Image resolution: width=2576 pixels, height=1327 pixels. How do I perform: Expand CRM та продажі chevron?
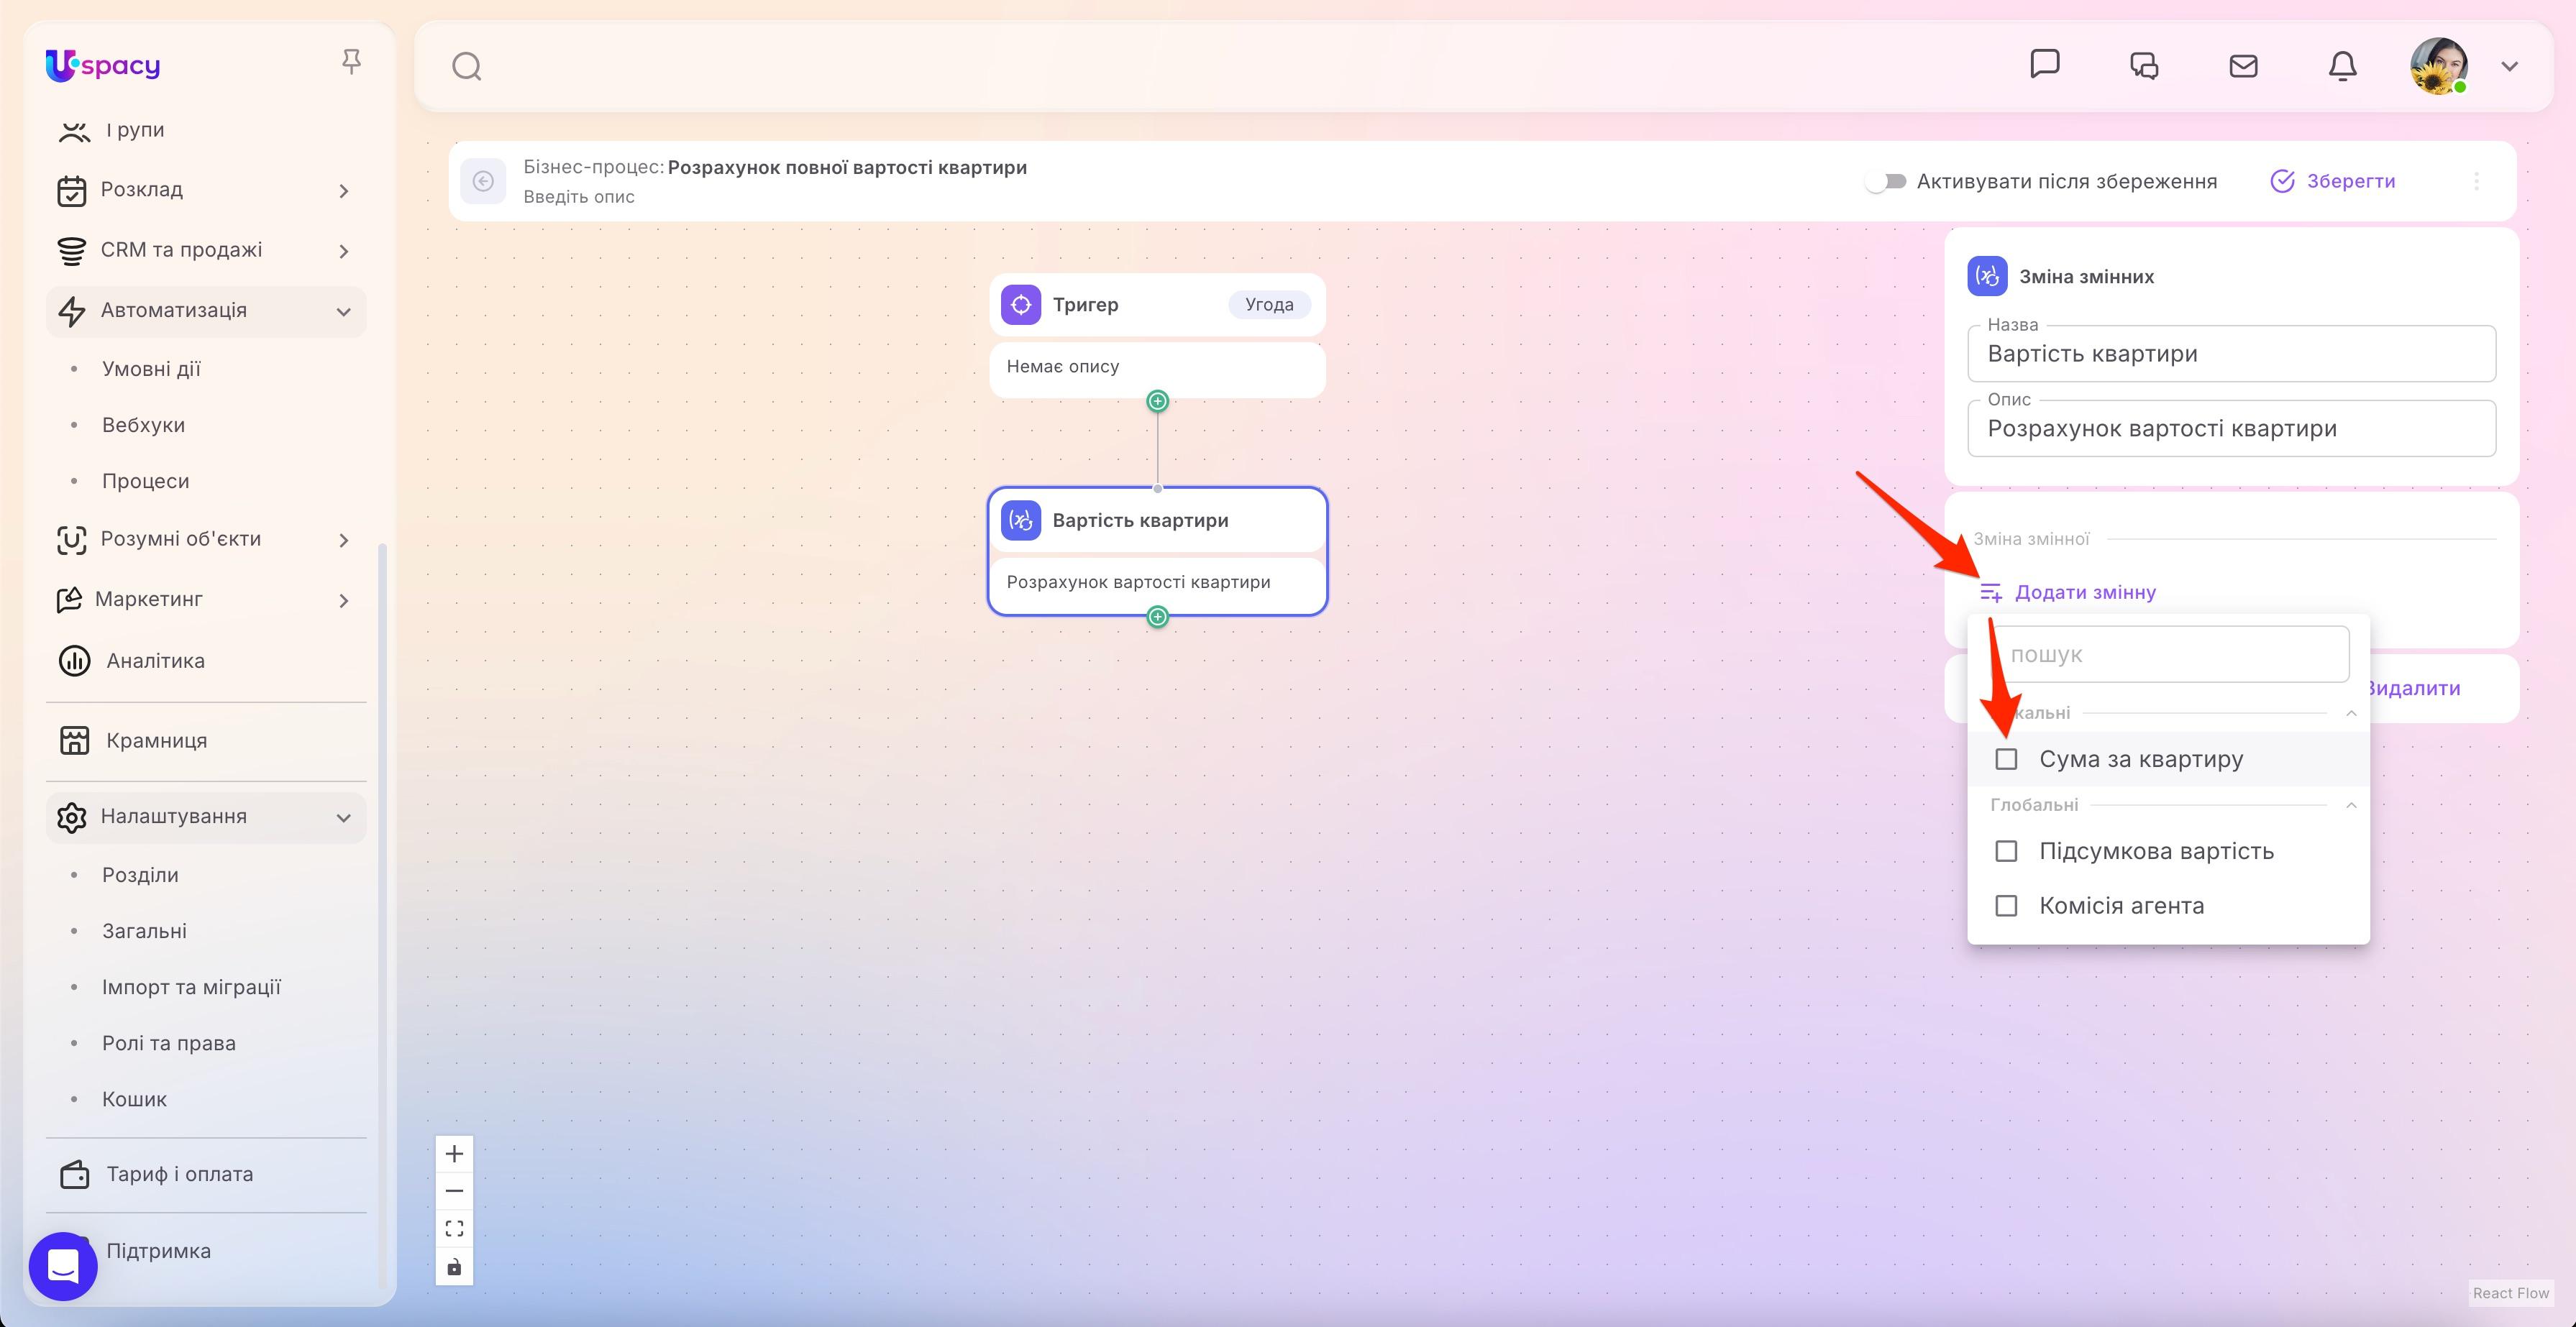(x=344, y=251)
